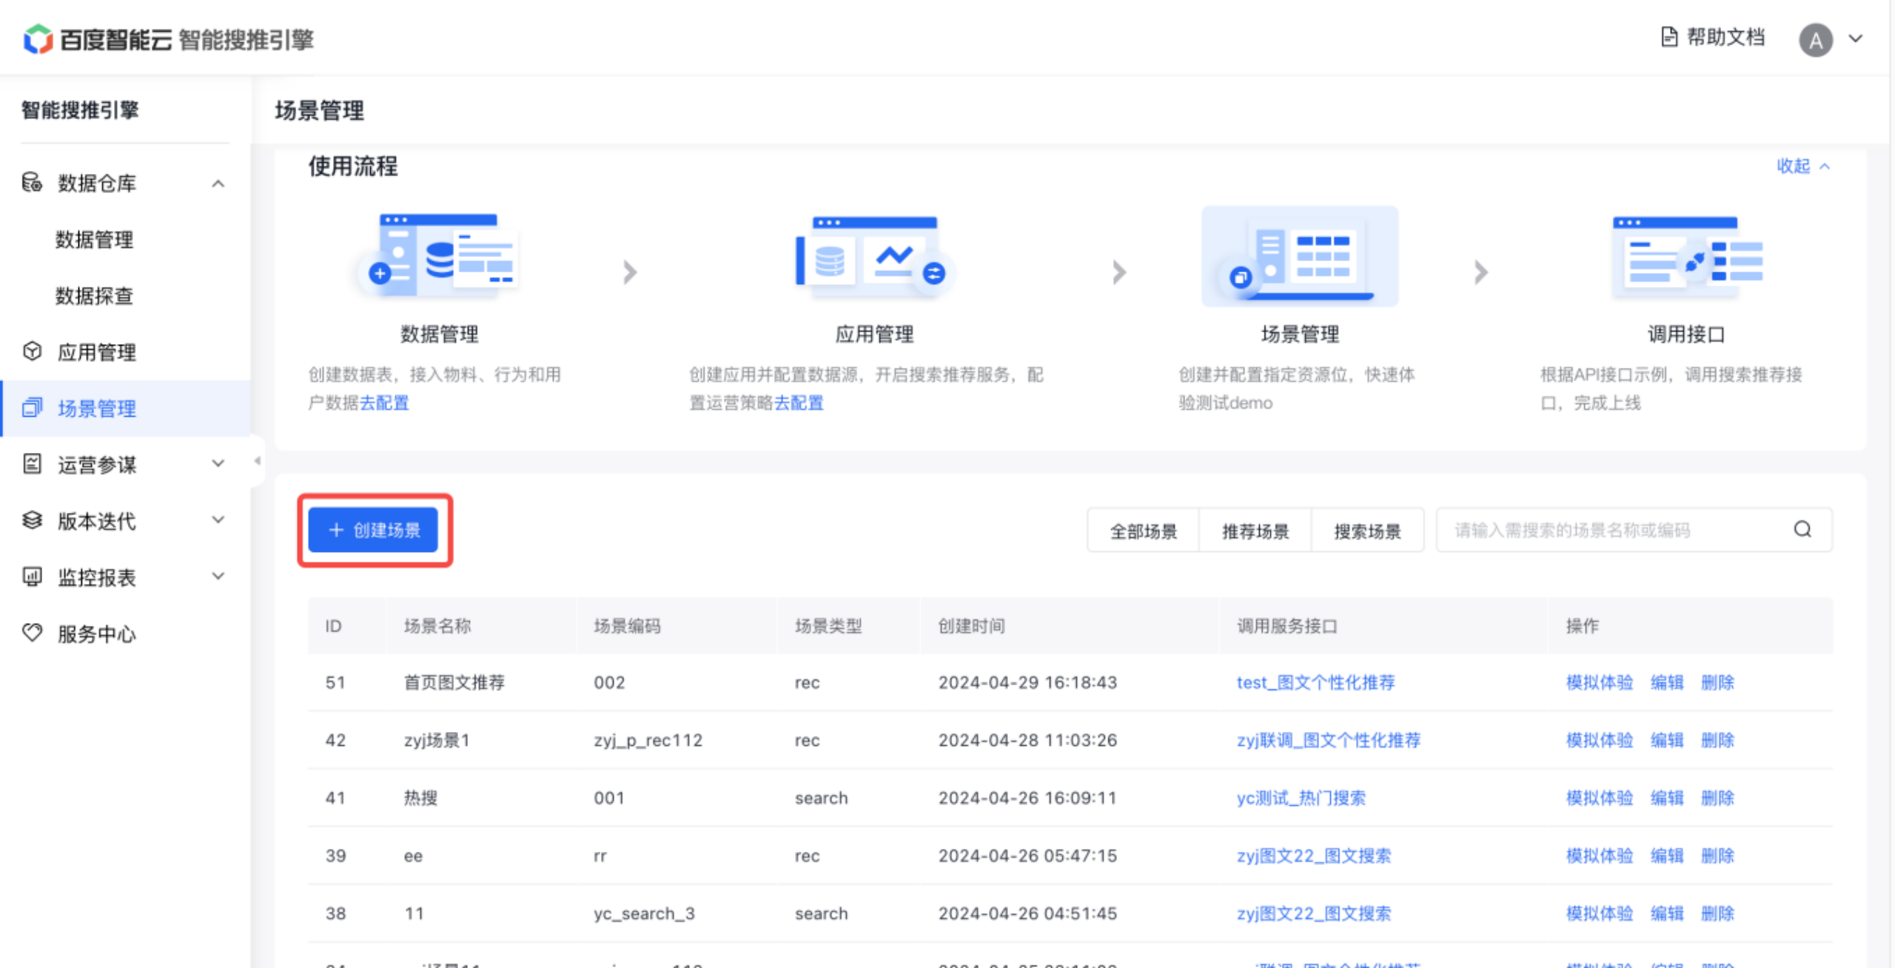Open zyj图文22_图文搜索 link for scene 38
This screenshot has width=1895, height=968.
point(1313,913)
